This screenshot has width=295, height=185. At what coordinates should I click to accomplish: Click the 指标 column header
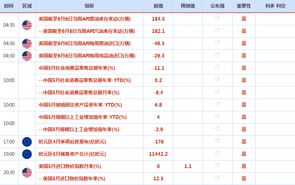[89, 6]
